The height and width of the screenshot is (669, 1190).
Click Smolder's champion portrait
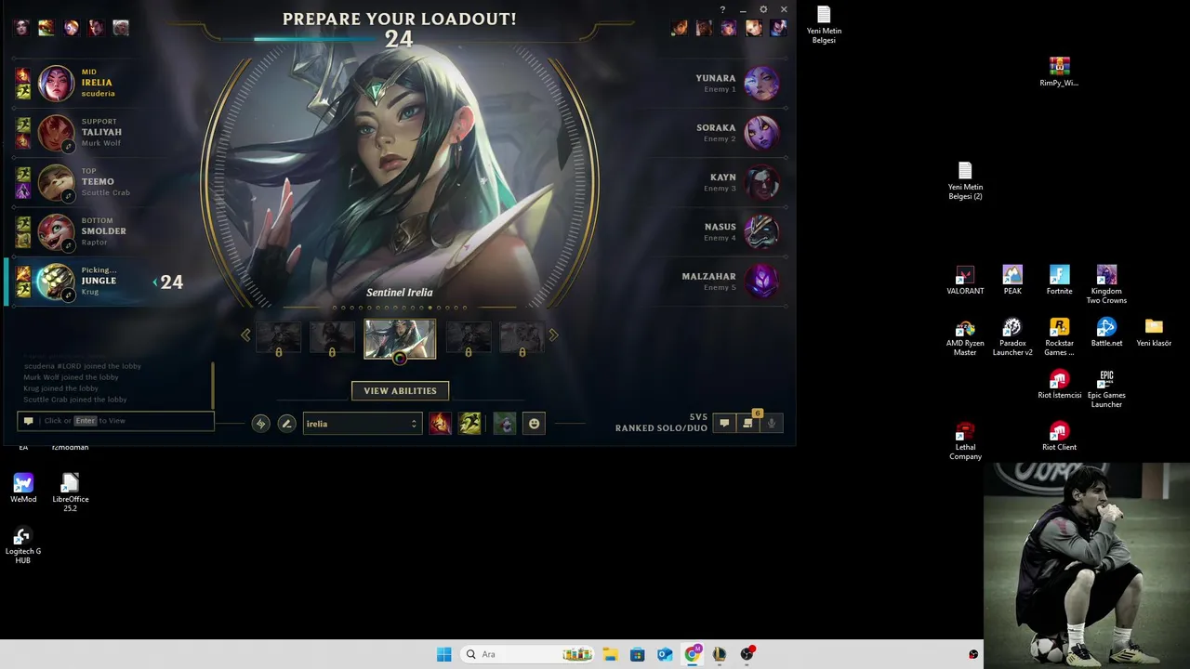(x=56, y=232)
